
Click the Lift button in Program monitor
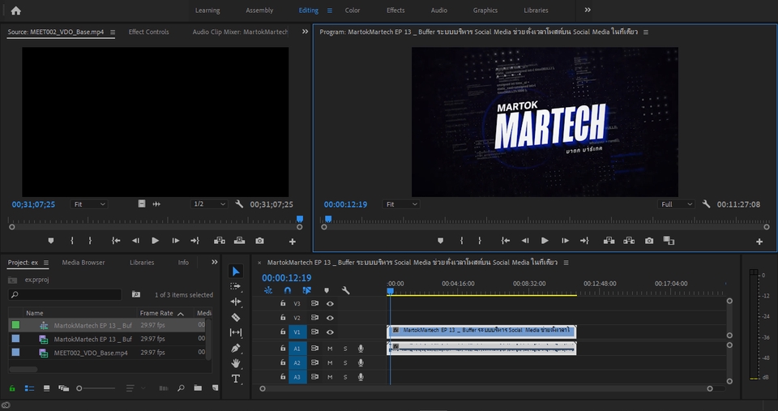609,241
